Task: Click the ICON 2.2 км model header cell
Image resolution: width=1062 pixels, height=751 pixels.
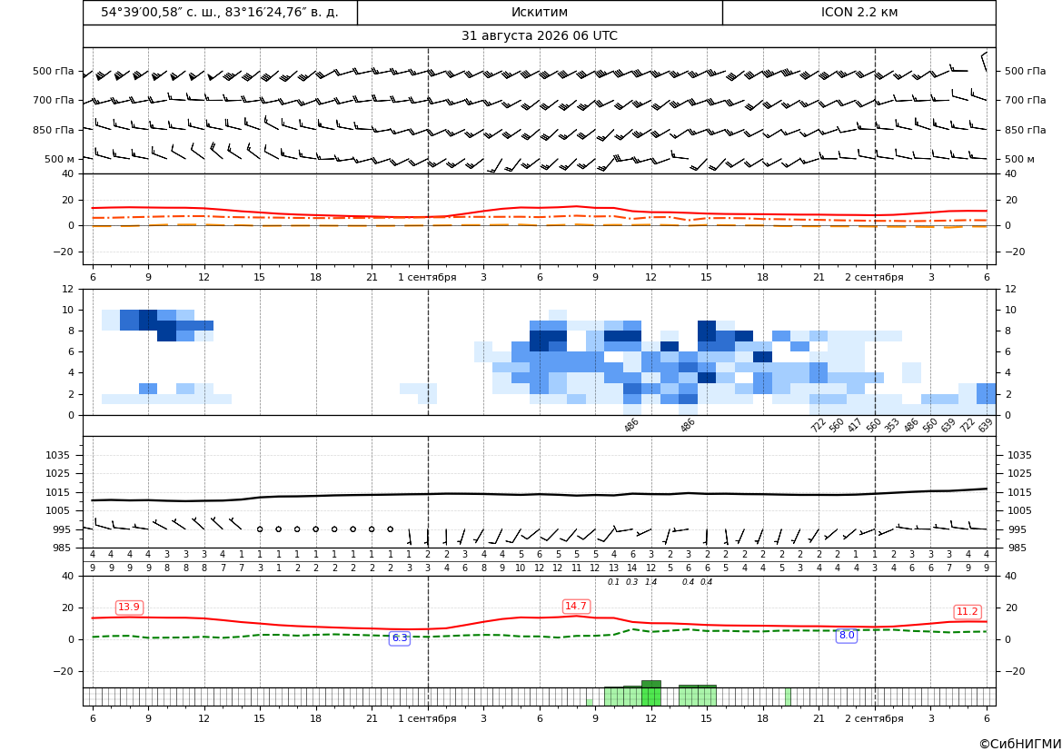Action: (x=859, y=12)
